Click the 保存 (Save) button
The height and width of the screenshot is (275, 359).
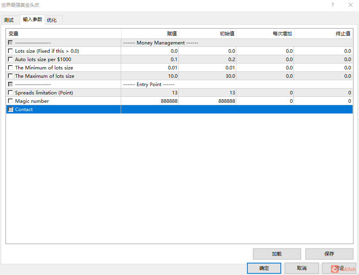(x=329, y=254)
